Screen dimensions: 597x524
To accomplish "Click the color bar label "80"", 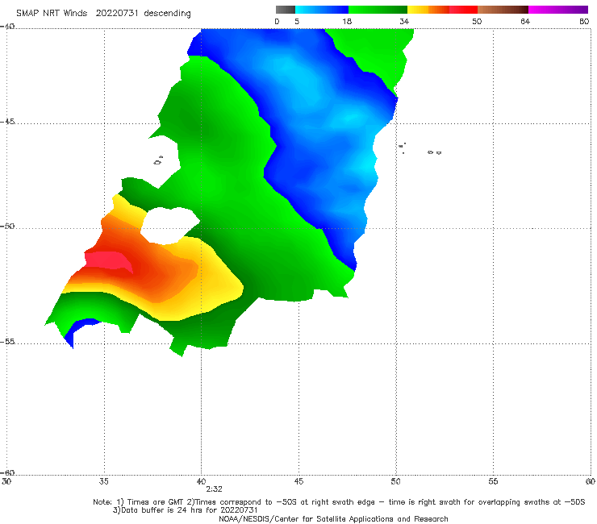I will coord(584,22).
